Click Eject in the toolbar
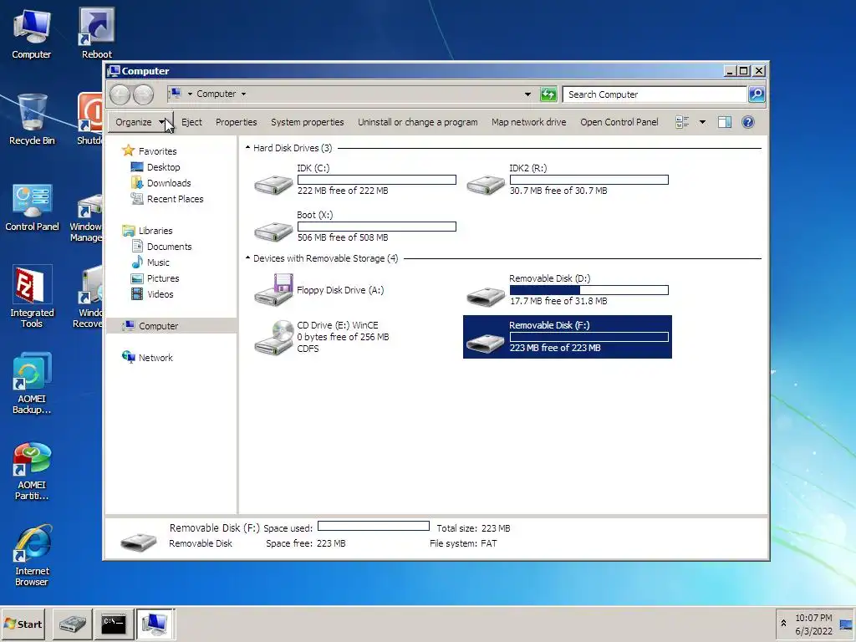The height and width of the screenshot is (642, 856). pyautogui.click(x=191, y=122)
